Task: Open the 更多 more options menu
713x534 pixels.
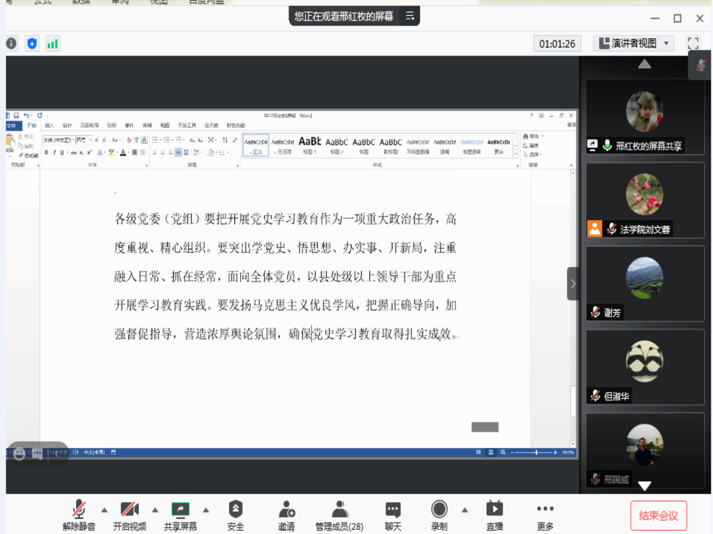Action: point(545,515)
